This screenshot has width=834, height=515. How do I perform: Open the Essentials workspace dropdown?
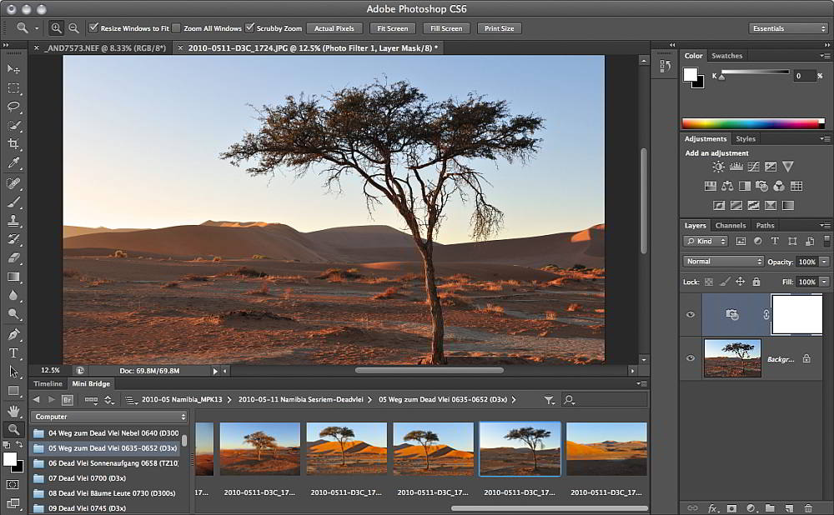click(787, 28)
